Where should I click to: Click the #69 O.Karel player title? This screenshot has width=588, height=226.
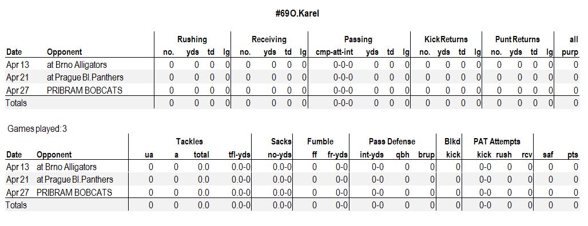tap(297, 14)
